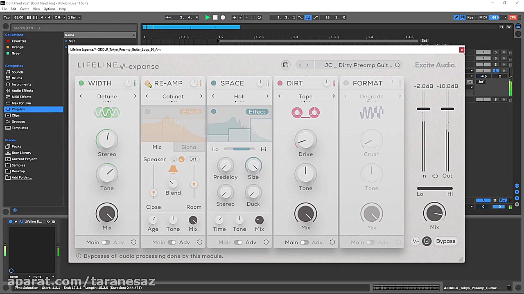Go to the next preset arrow
The image size is (524, 294).
pyautogui.click(x=307, y=65)
